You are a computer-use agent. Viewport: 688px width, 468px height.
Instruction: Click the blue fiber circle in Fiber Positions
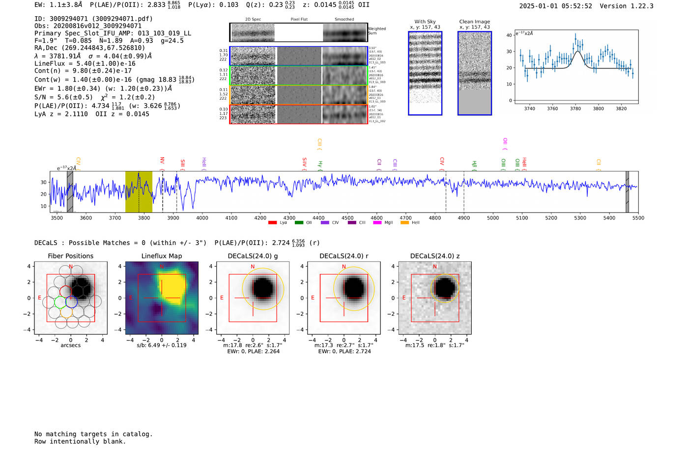point(71,302)
